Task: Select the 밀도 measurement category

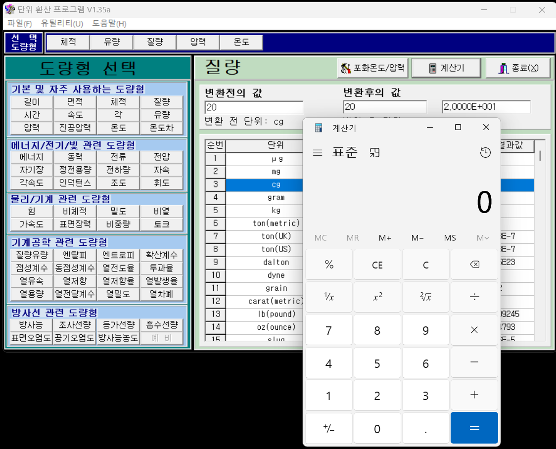Action: pyautogui.click(x=119, y=211)
